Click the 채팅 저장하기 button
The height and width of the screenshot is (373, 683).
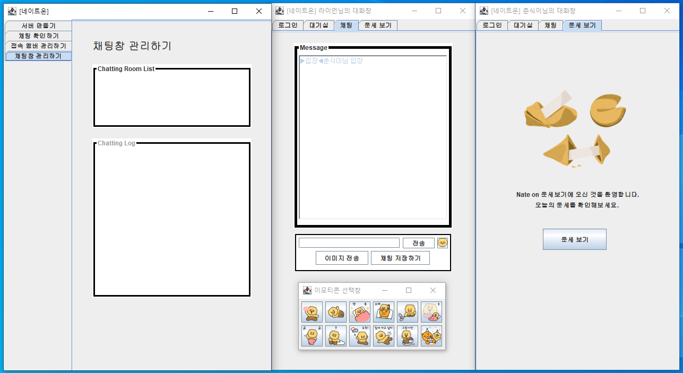pos(400,258)
